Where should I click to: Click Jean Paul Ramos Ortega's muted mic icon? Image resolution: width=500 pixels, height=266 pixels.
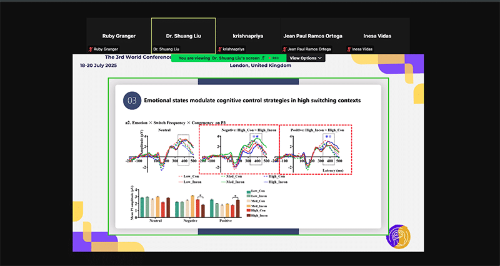(x=284, y=49)
